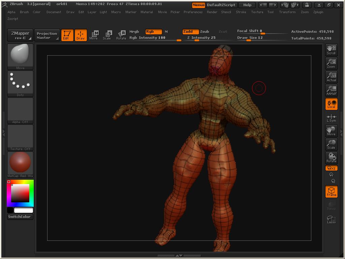The image size is (345, 259).
Task: Click the Focal Shift slider
Action: click(x=262, y=31)
